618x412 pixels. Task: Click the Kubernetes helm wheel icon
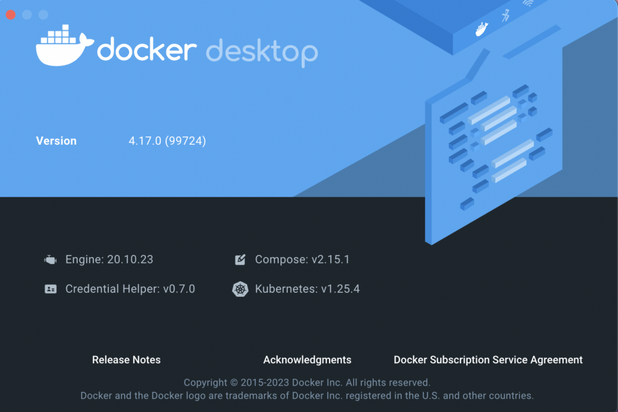click(240, 289)
